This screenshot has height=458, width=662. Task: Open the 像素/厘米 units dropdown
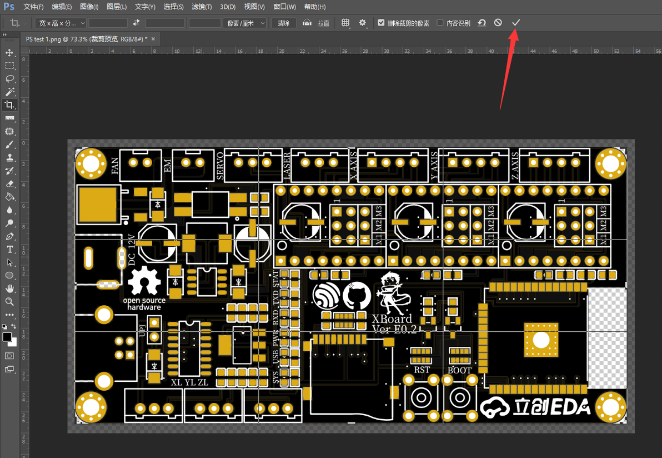(245, 23)
